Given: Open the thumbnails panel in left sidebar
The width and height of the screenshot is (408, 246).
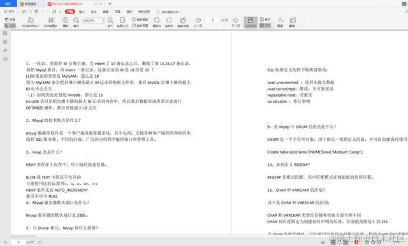Looking at the screenshot, I should click(x=5, y=33).
